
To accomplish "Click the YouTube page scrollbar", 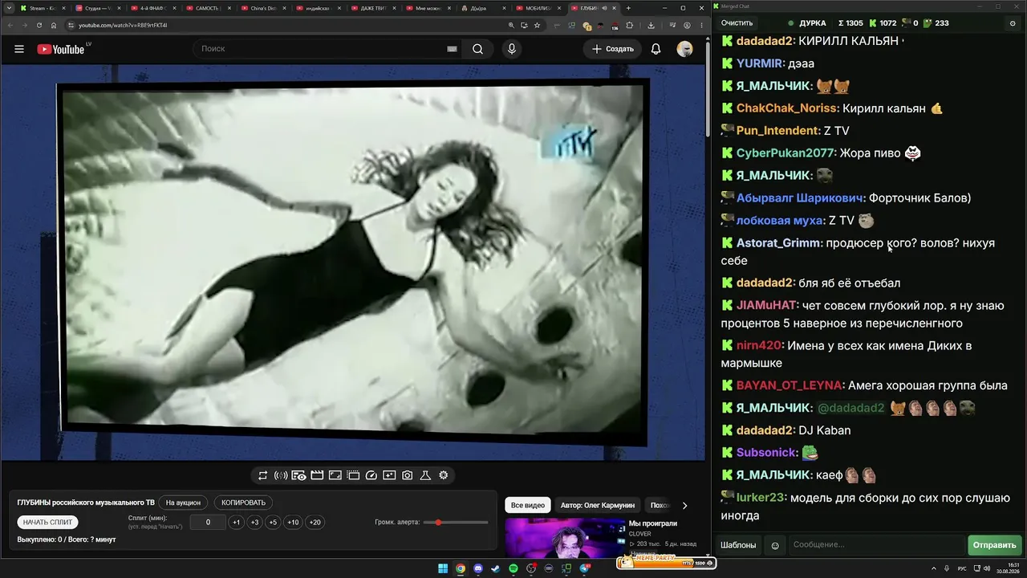I will click(x=707, y=88).
